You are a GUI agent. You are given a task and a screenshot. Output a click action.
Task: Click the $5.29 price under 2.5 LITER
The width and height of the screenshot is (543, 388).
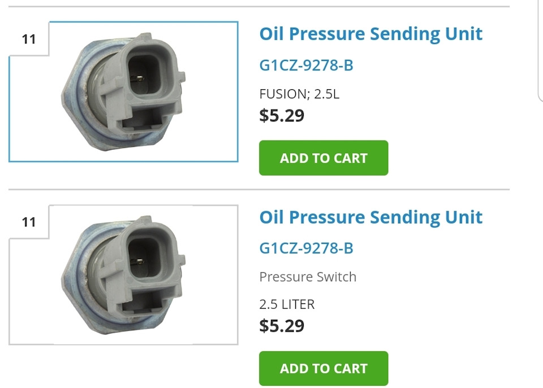(x=282, y=326)
